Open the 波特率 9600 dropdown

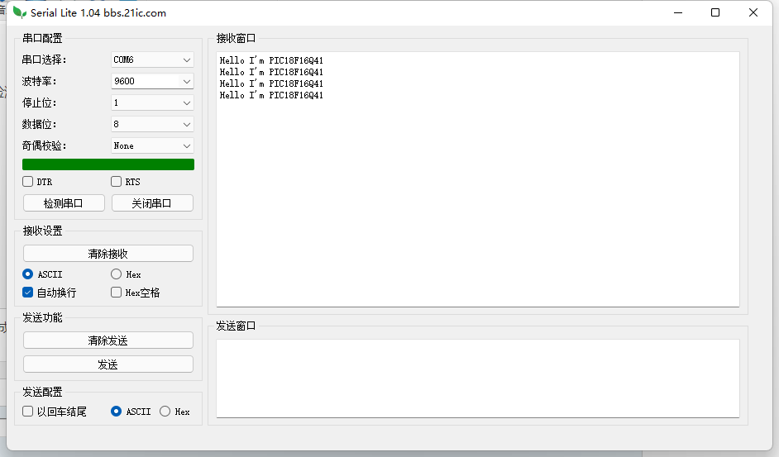point(152,81)
